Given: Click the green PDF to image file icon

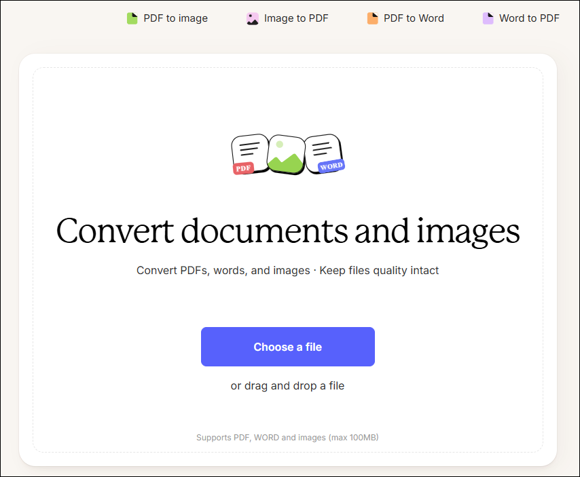Looking at the screenshot, I should point(132,18).
